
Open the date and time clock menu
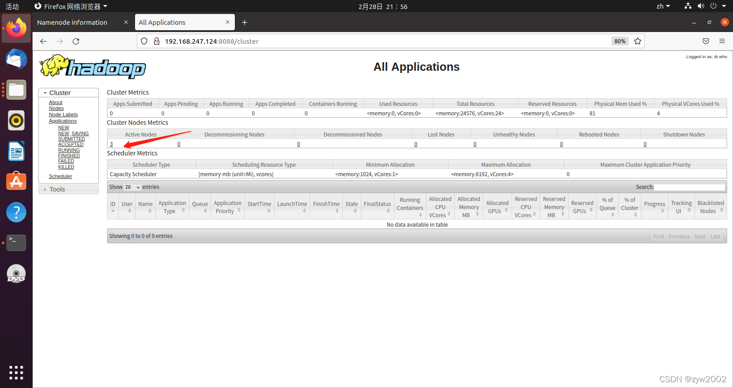[x=383, y=6]
